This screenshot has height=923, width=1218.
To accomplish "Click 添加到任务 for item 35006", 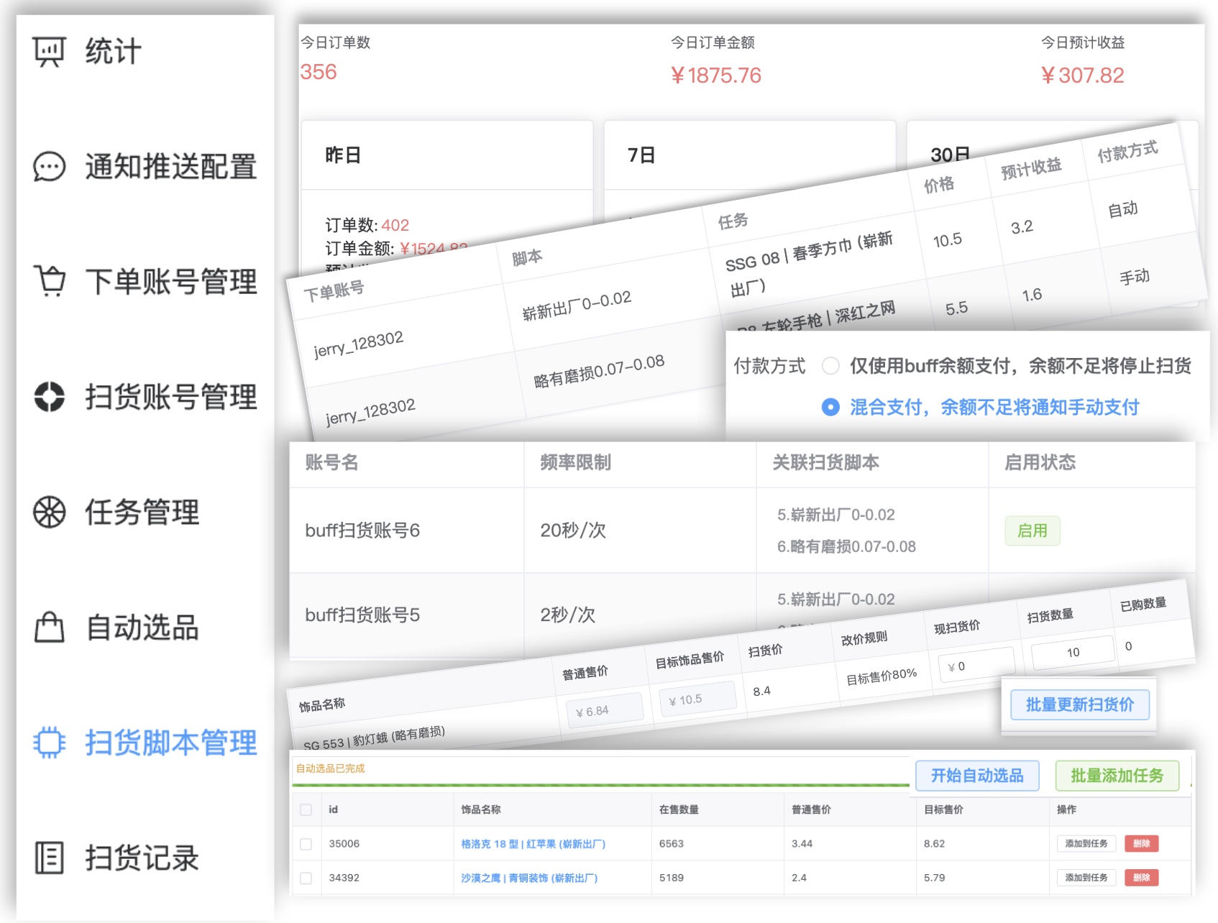I will pos(1086,844).
